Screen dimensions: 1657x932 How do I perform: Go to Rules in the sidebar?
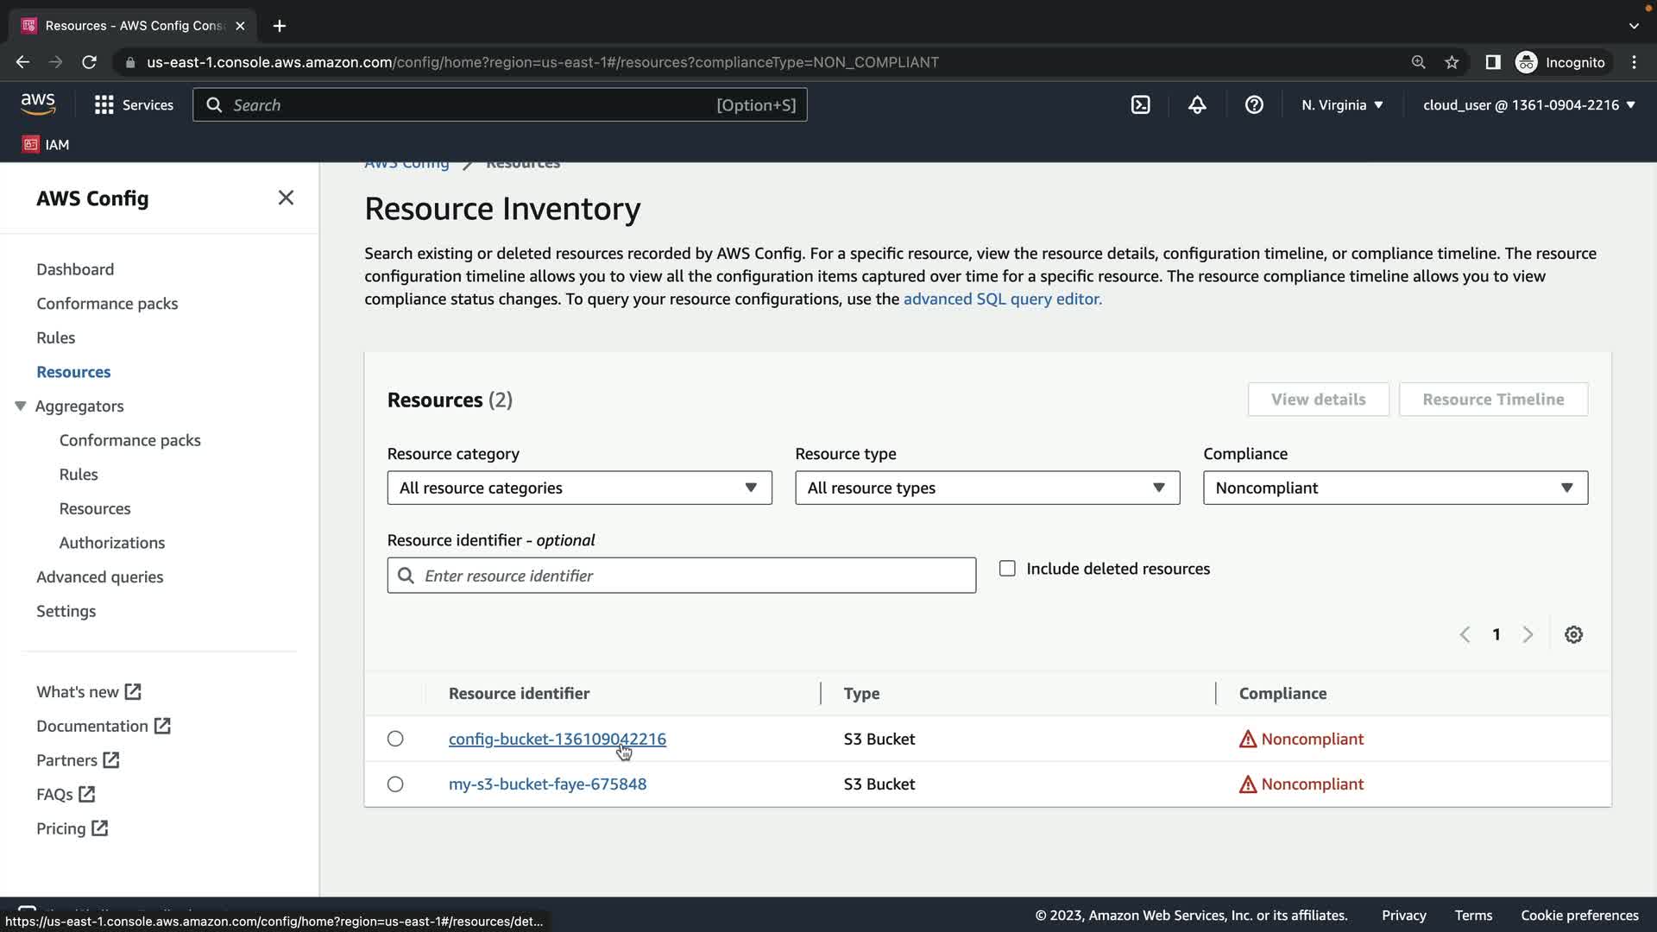coord(55,337)
